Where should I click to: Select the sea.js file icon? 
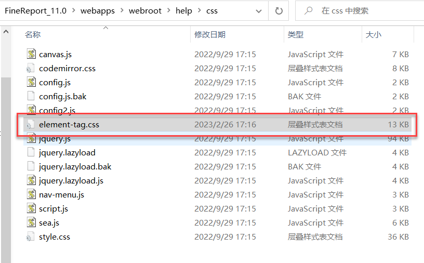coord(31,222)
